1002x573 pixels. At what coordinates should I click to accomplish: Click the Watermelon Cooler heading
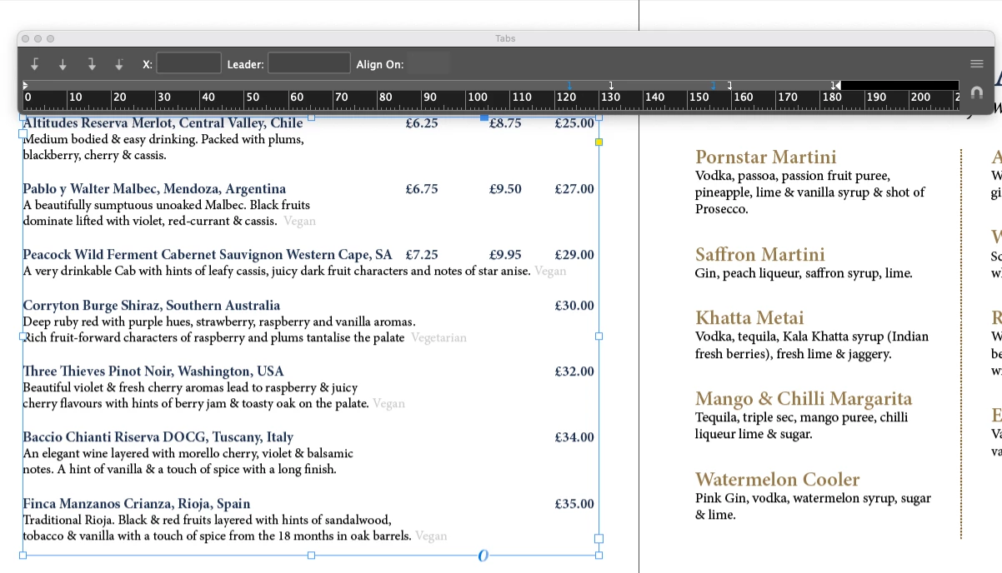[x=777, y=479]
